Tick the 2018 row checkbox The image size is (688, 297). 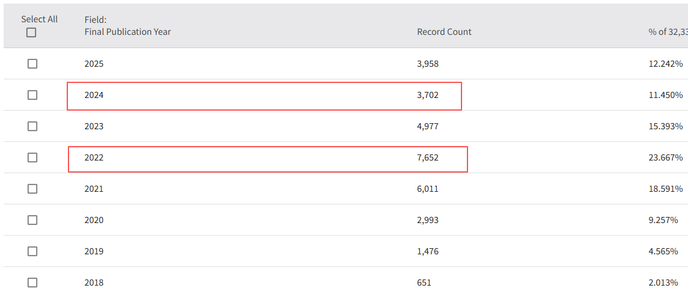click(32, 283)
